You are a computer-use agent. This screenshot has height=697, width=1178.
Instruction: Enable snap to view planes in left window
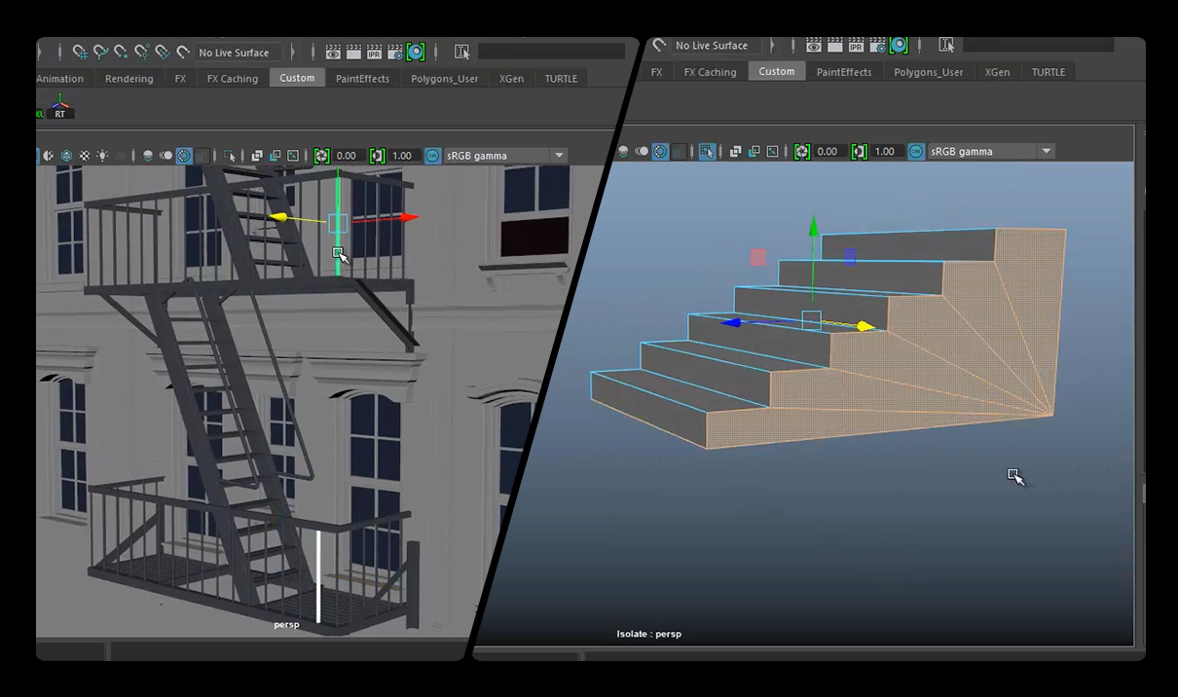click(163, 53)
